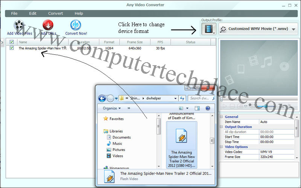This screenshot has height=188, width=301.
Task: Open the snapshot options arrow beside camera
Action: coord(246,106)
